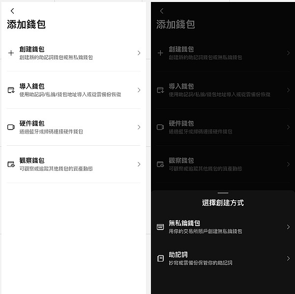Viewport: 295px width, 294px height.
Task: Select 創建錢包 title on light screen
Action: tap(32, 49)
